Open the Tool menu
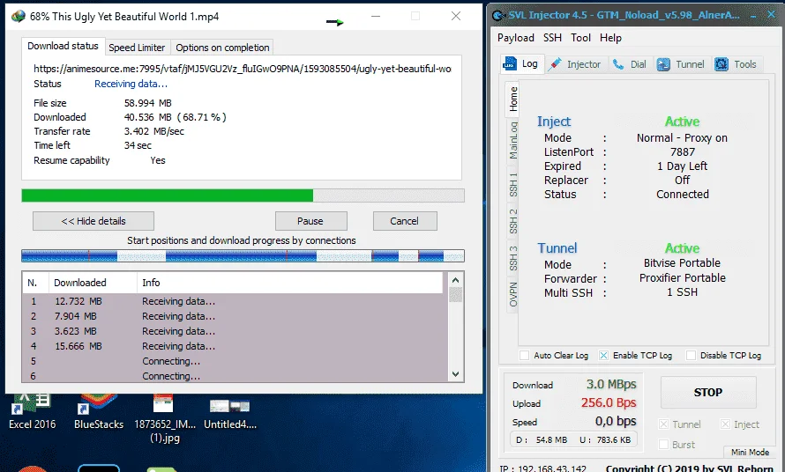785x472 pixels. pyautogui.click(x=580, y=38)
